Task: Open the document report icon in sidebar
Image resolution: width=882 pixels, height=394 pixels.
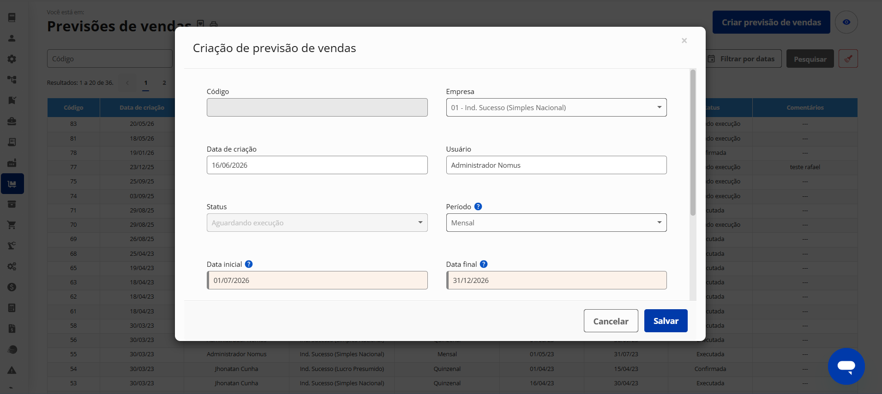Action: point(12,142)
